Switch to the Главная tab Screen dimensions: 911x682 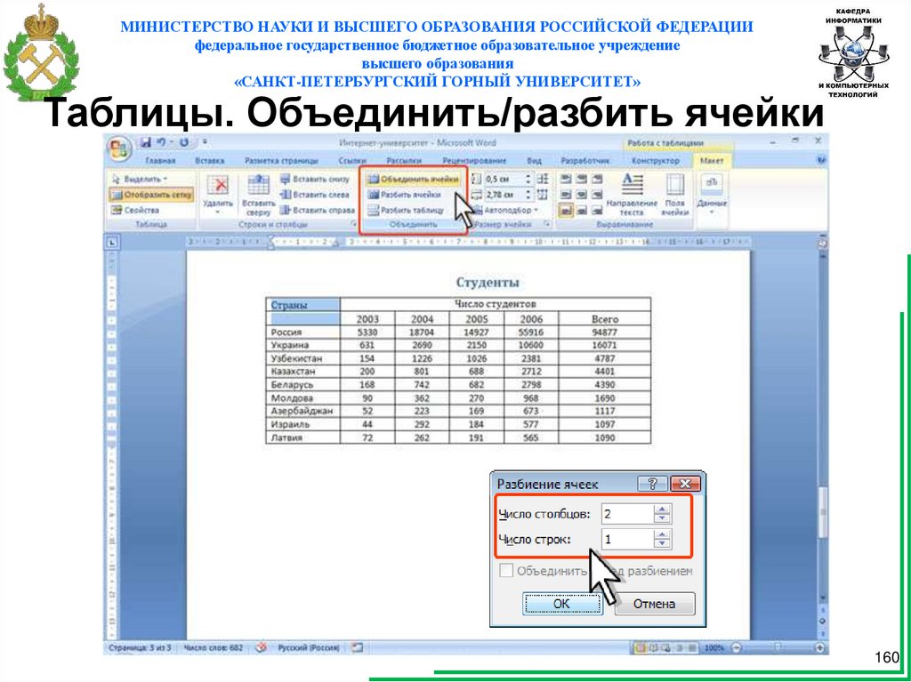point(161,160)
